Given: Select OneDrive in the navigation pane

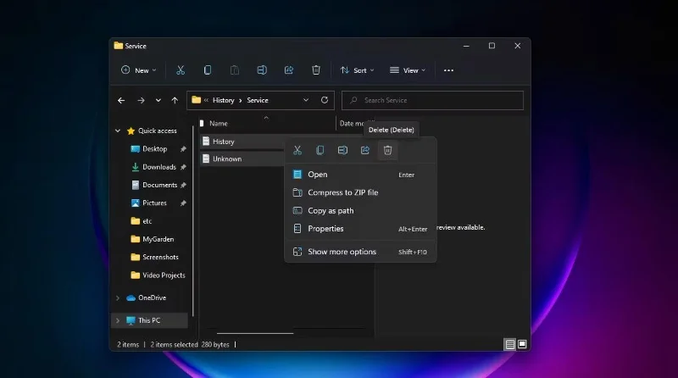Looking at the screenshot, I should (152, 297).
